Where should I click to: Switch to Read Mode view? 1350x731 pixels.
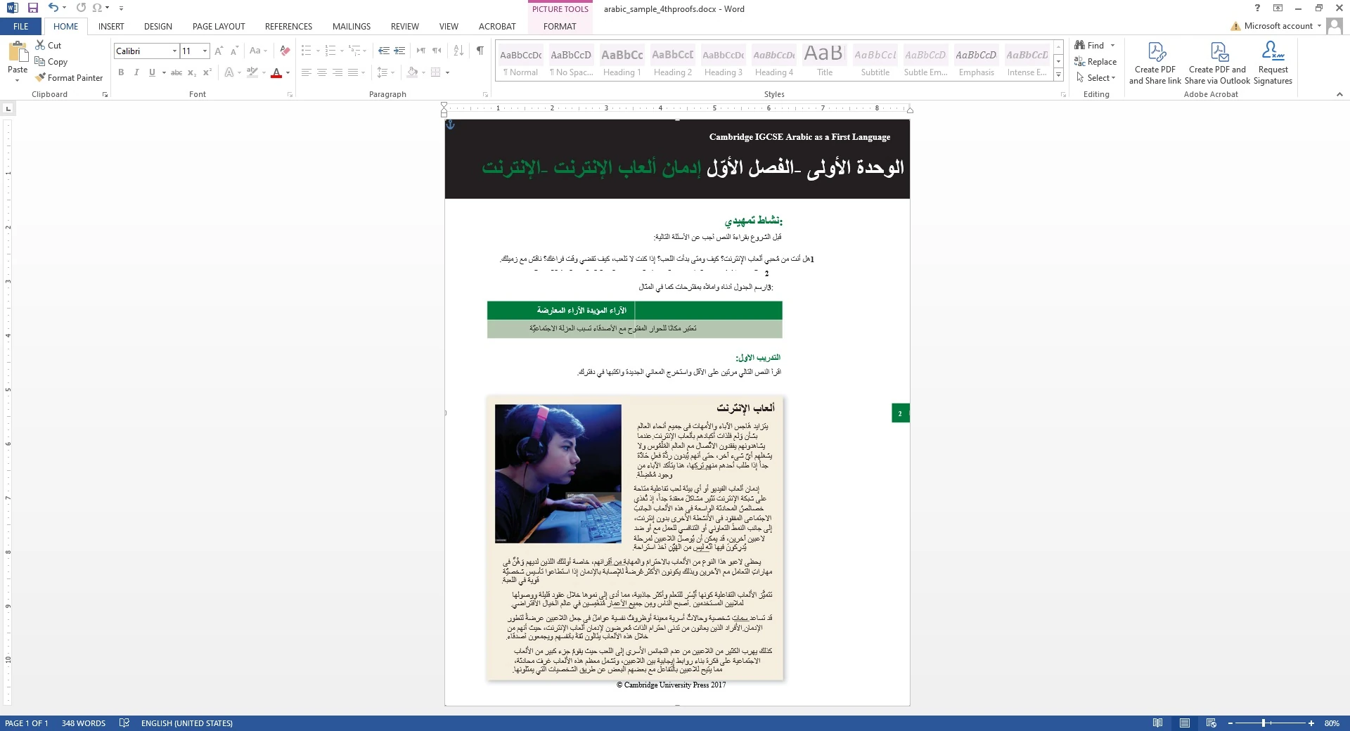pyautogui.click(x=1157, y=723)
